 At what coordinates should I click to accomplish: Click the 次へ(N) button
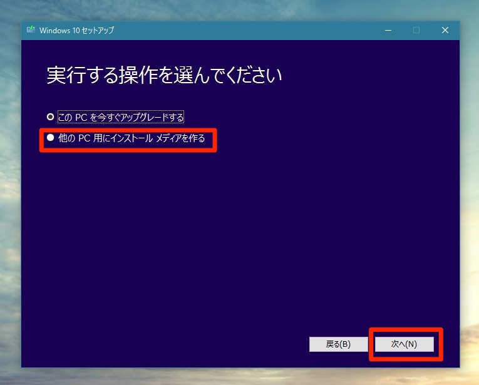pyautogui.click(x=404, y=344)
